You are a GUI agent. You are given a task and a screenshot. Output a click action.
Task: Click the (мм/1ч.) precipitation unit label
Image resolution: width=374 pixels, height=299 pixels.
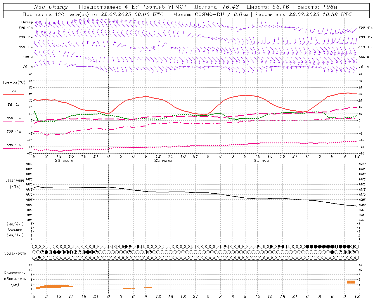[x=15, y=235]
